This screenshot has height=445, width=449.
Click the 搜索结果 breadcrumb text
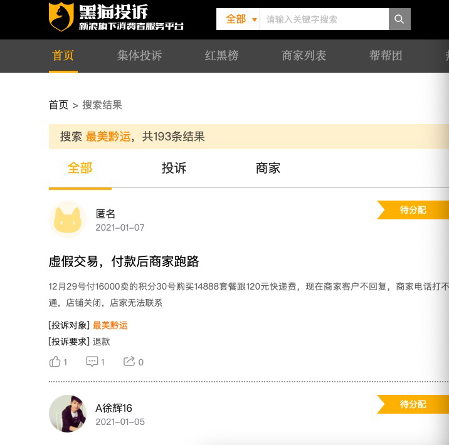102,105
